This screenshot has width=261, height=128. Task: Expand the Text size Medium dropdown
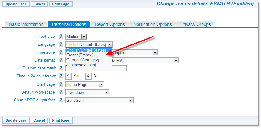[x=76, y=37]
